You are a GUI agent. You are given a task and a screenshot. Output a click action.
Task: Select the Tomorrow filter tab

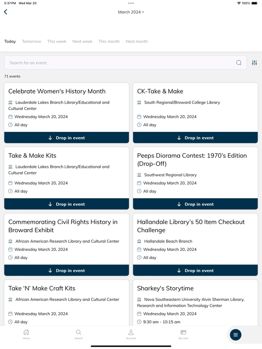[x=31, y=41]
